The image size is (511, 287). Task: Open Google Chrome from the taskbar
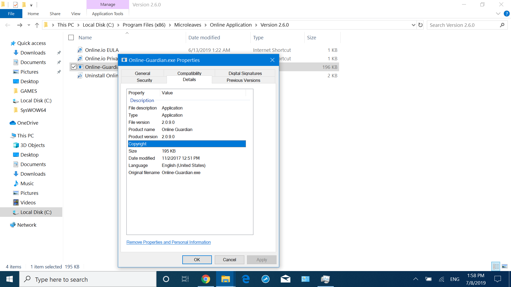tap(205, 279)
